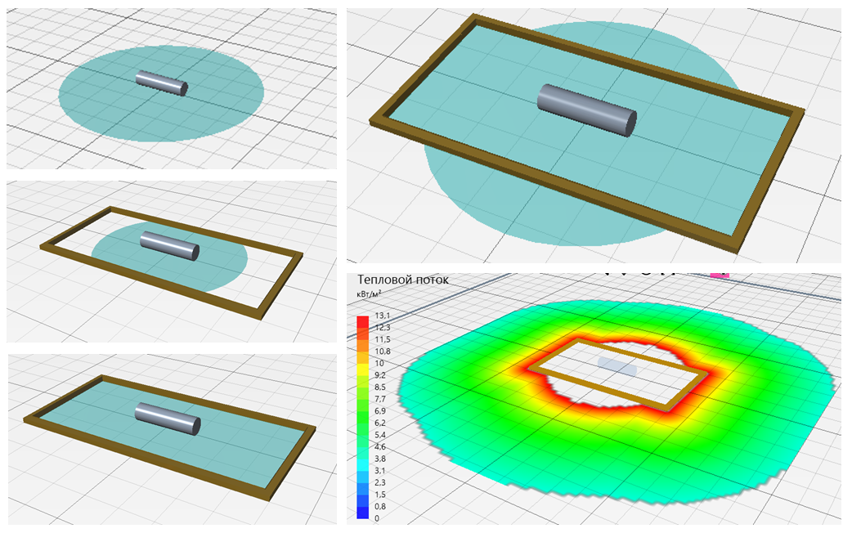Click the legend value '13,1'
The image size is (852, 533).
pyautogui.click(x=383, y=316)
